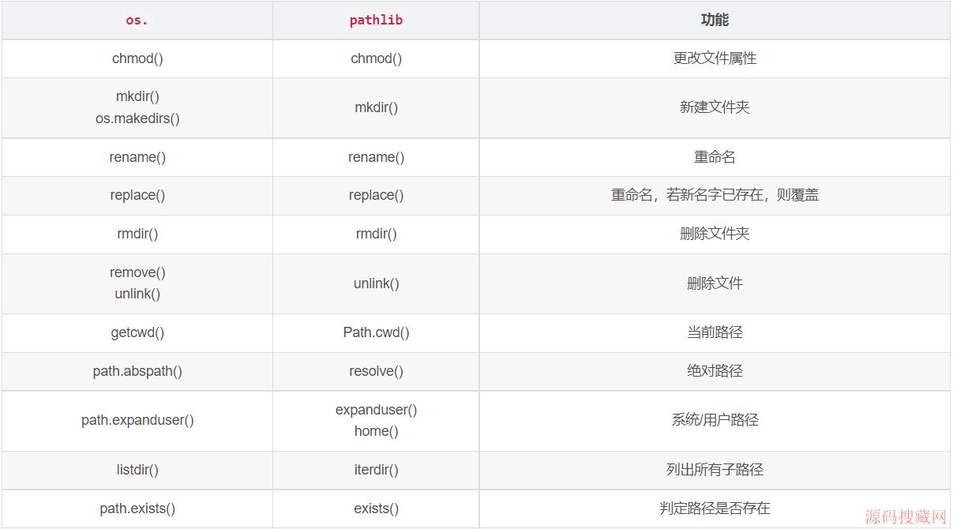This screenshot has width=953, height=529.
Task: Click the '重命名，若新名字已存在，则覆盖' description
Action: tap(715, 195)
